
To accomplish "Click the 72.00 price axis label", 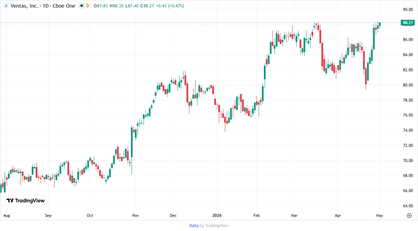I will (x=408, y=146).
